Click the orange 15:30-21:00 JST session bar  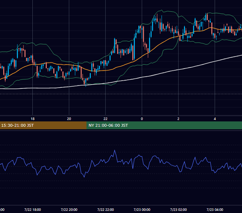[x=43, y=125]
